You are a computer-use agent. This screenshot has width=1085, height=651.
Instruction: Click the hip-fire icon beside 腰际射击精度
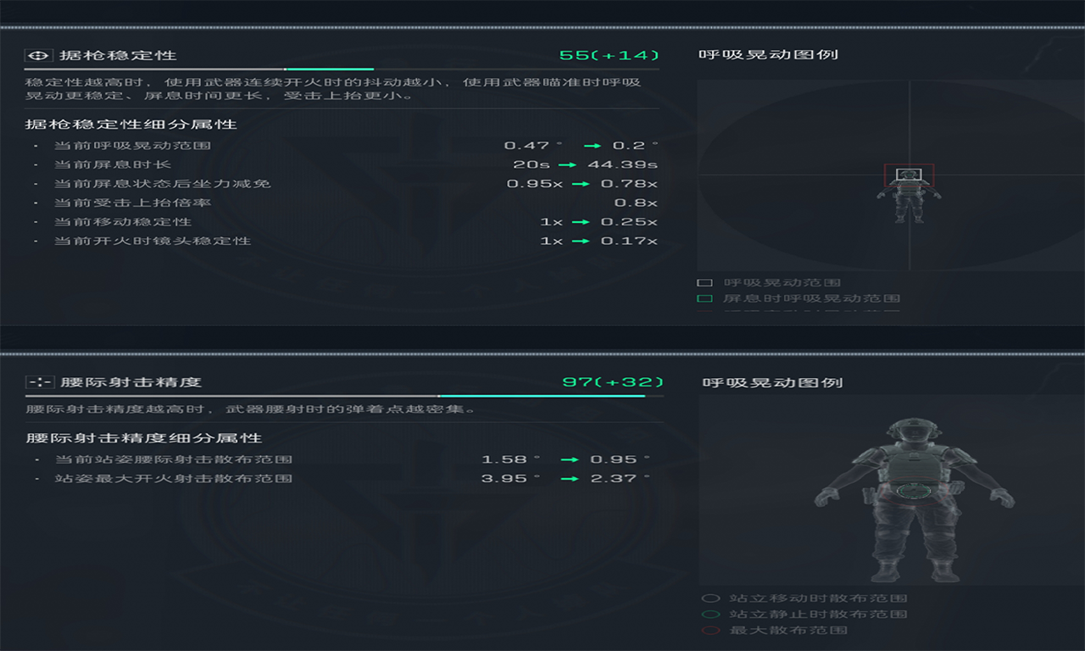[x=39, y=382]
